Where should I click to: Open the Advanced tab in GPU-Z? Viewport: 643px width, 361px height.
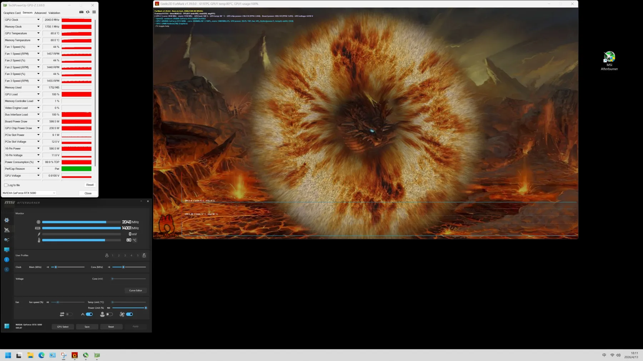pos(40,13)
